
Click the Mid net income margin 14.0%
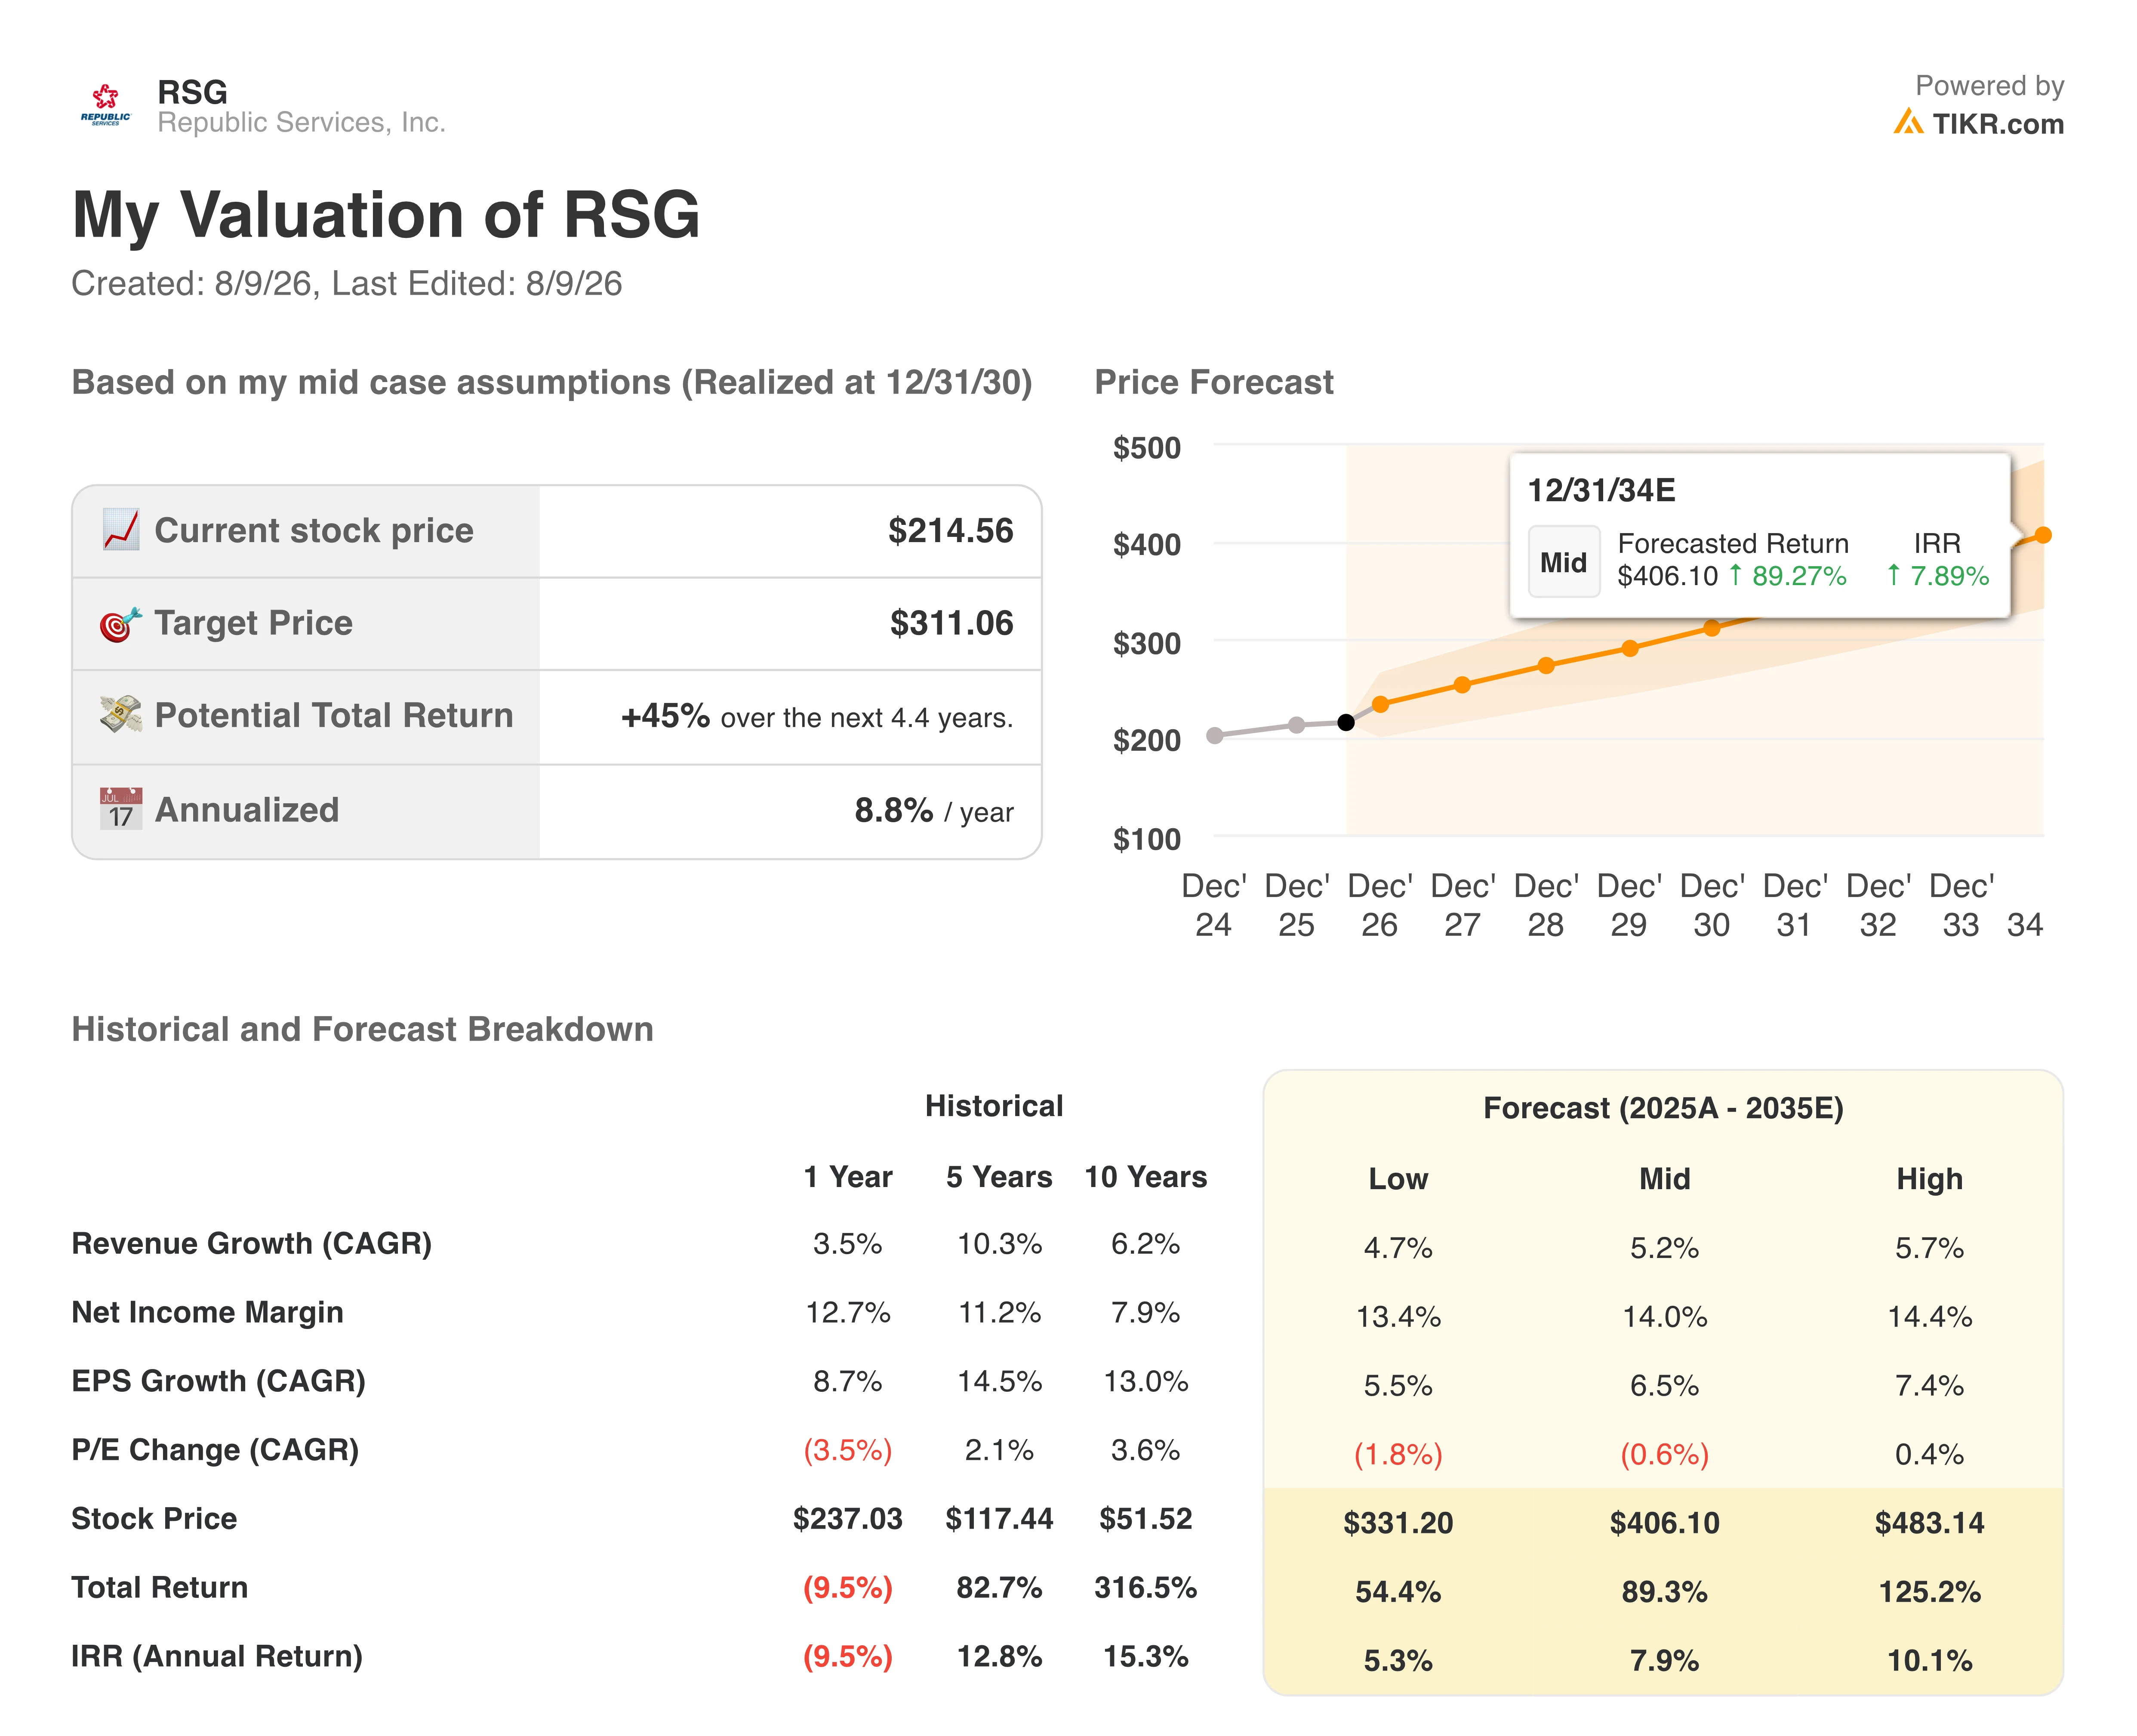(1664, 1317)
